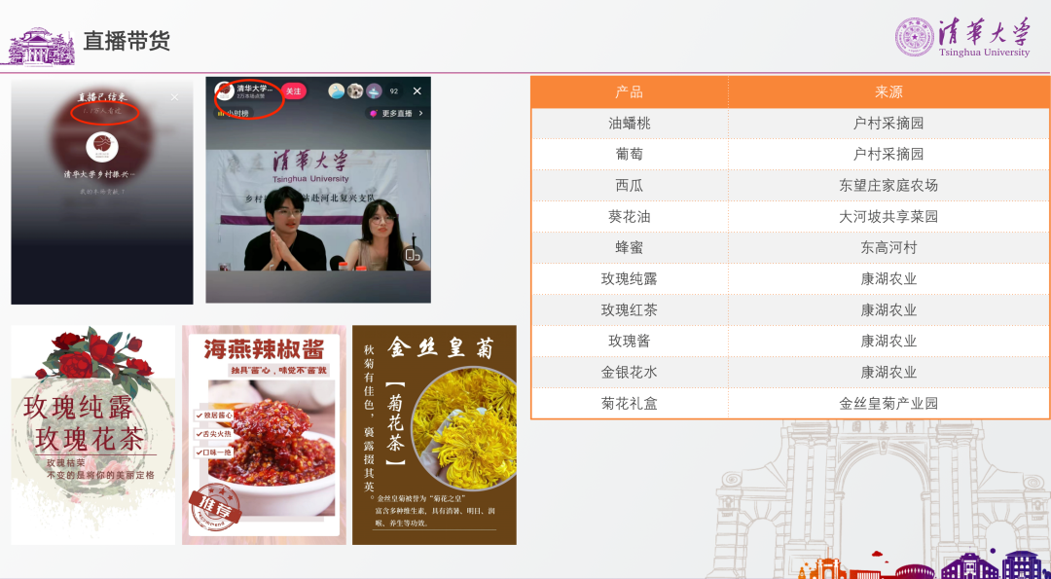The width and height of the screenshot is (1051, 579).
Task: Click the 来源 column header
Action: pyautogui.click(x=888, y=91)
